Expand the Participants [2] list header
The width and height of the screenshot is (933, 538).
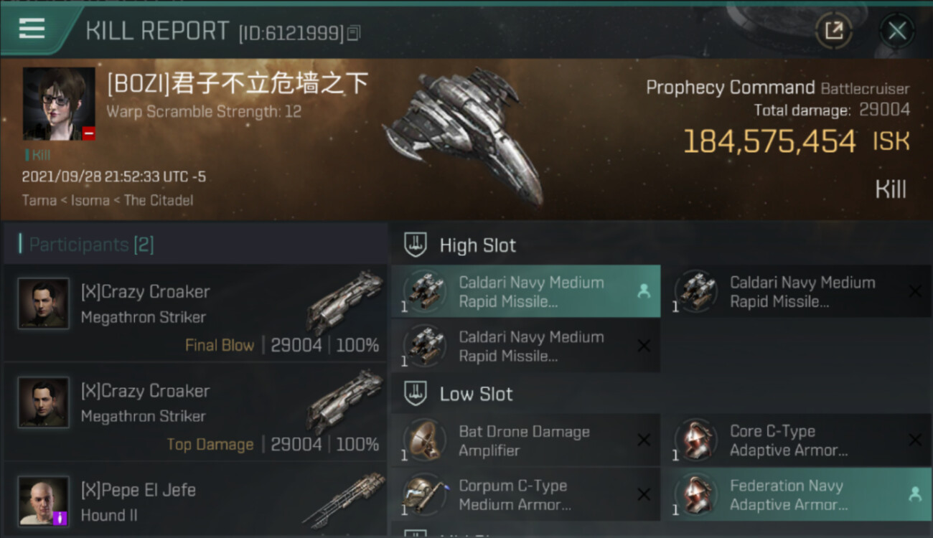coord(195,245)
